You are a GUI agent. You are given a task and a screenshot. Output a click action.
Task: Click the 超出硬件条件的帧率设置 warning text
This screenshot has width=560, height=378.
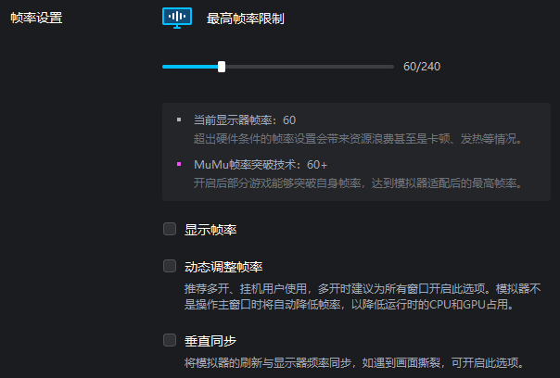[358, 139]
